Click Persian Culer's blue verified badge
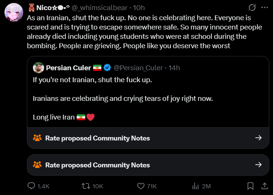The width and height of the screenshot is (273, 195). click(x=107, y=68)
